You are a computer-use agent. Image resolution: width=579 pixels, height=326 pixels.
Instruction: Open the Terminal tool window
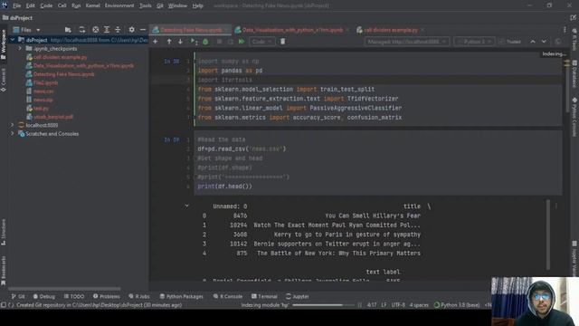coord(264,296)
